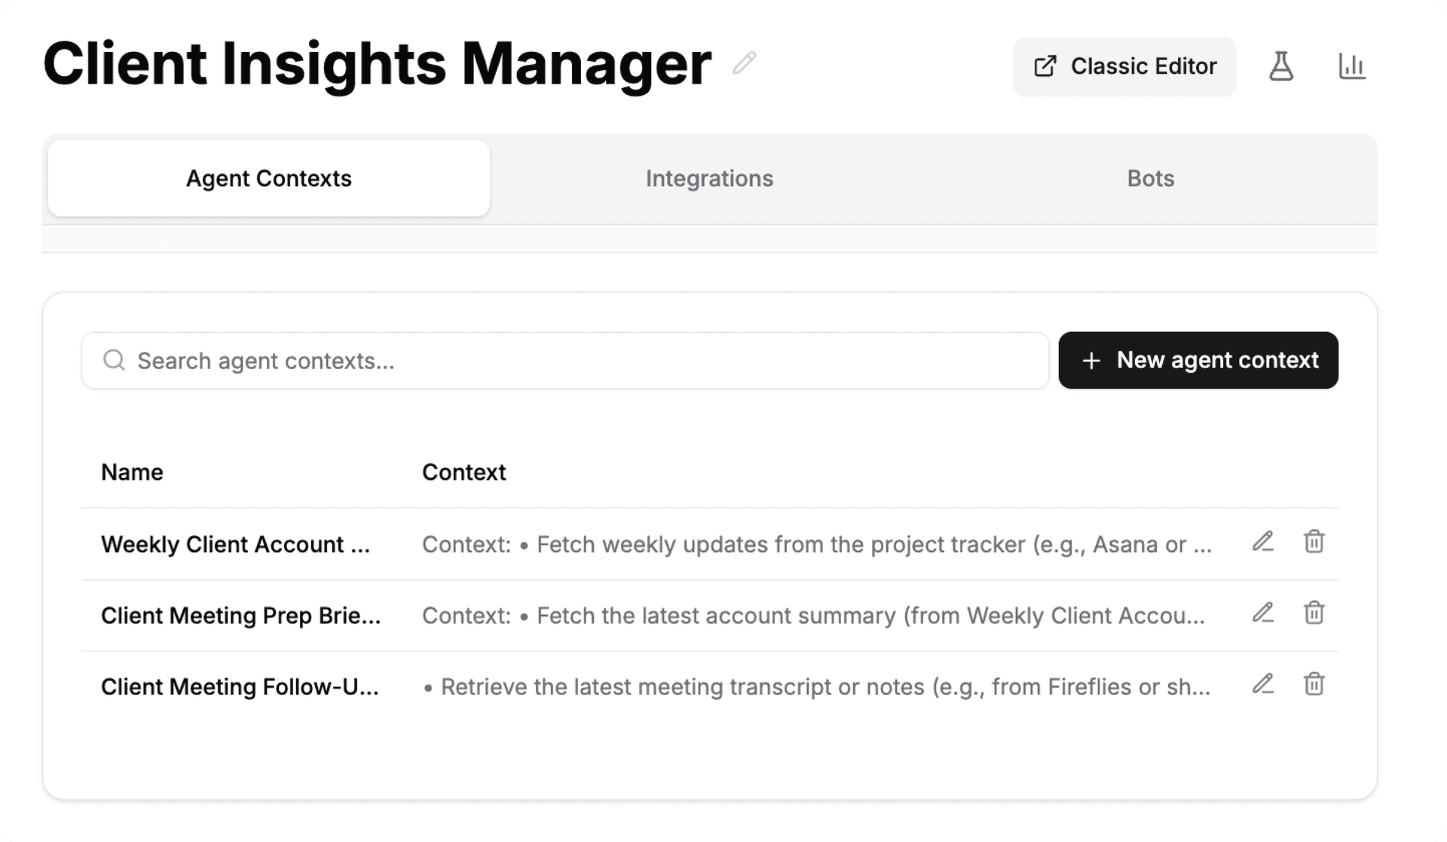Viewport: 1447px width, 842px height.
Task: Click the pencil icon beside Client Insights Manager title
Action: (744, 63)
